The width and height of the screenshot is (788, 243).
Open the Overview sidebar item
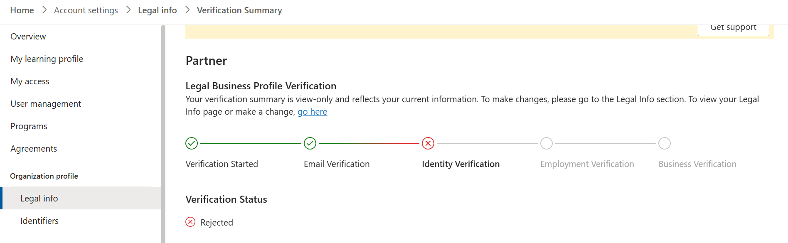coord(28,37)
